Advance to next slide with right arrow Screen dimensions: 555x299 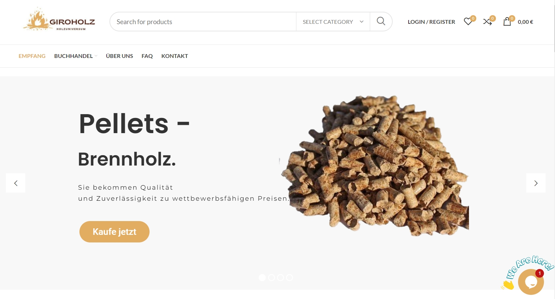tap(536, 183)
